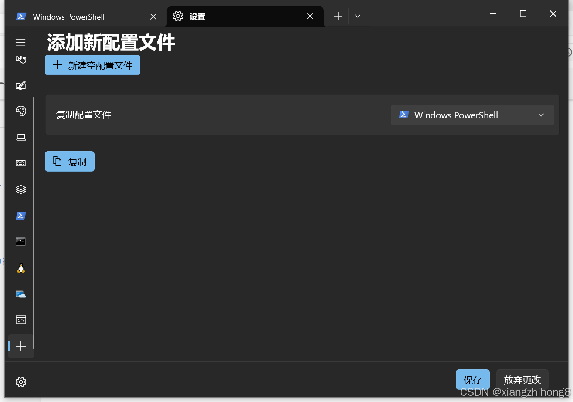Switch to the Windows PowerShell tab
The image size is (573, 402).
tap(86, 17)
